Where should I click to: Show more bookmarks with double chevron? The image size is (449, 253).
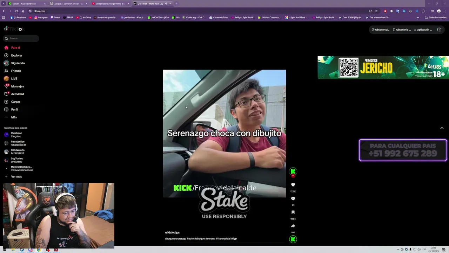(x=418, y=18)
